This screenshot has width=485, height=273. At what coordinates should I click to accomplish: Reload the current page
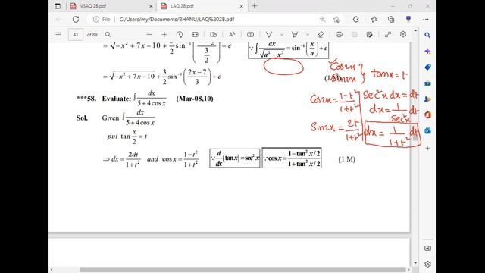click(x=76, y=19)
